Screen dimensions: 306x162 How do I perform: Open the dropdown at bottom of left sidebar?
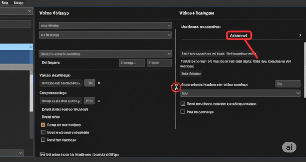(12, 153)
